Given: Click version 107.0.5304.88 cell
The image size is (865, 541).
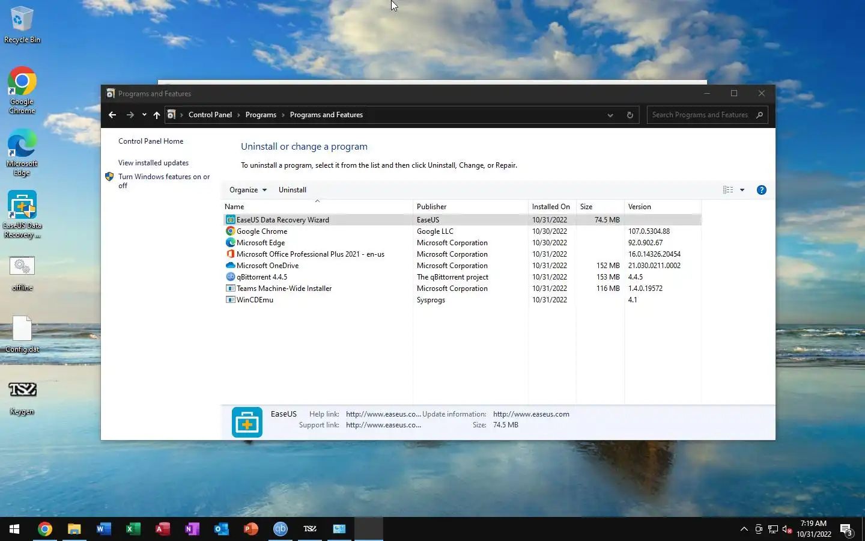Looking at the screenshot, I should pyautogui.click(x=649, y=231).
